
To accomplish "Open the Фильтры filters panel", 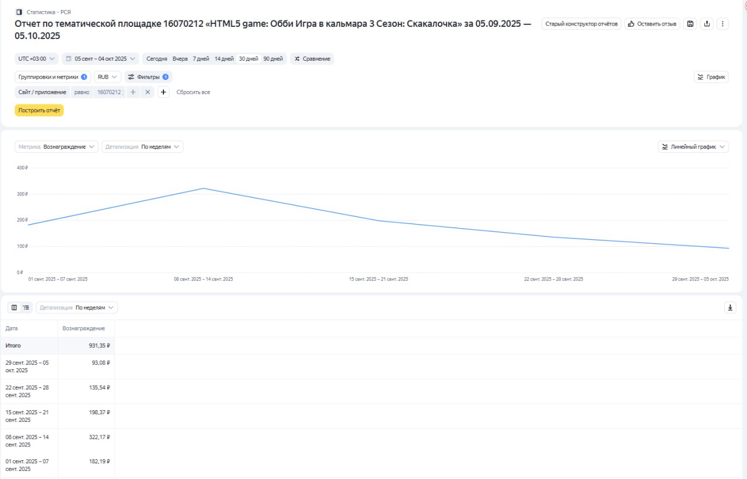I will click(148, 77).
